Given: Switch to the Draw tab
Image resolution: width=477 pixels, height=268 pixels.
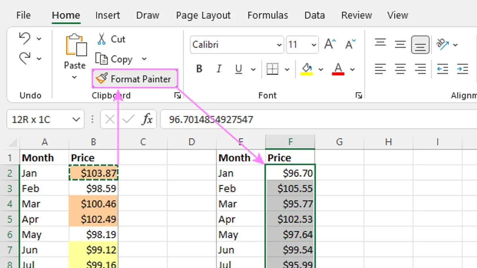Looking at the screenshot, I should click(x=148, y=15).
